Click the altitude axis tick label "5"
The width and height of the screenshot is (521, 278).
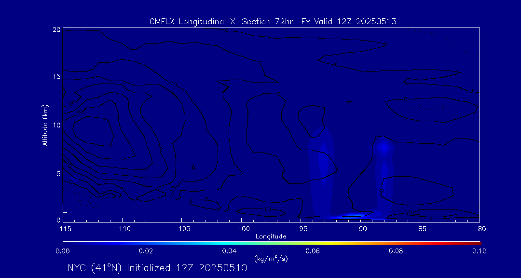pos(58,174)
